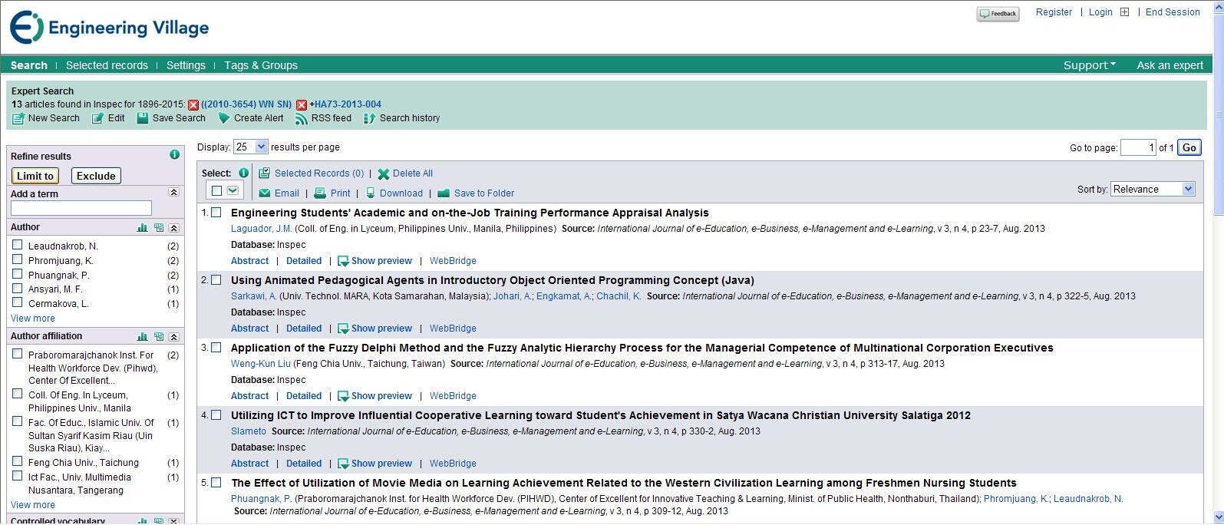Show preview icon for record 3
Image resolution: width=1224 pixels, height=525 pixels.
coord(343,396)
